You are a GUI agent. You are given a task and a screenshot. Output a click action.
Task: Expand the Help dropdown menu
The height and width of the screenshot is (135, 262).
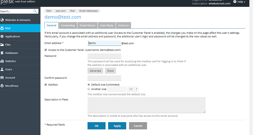239,2
